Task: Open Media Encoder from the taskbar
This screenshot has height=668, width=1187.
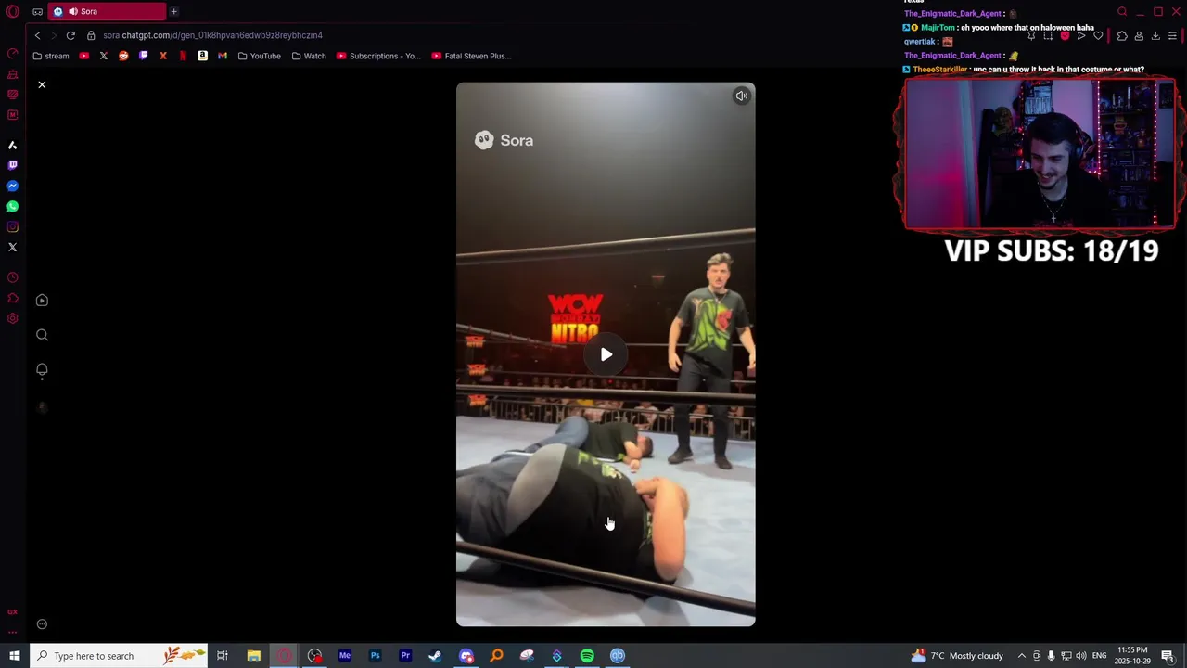Action: 344,656
